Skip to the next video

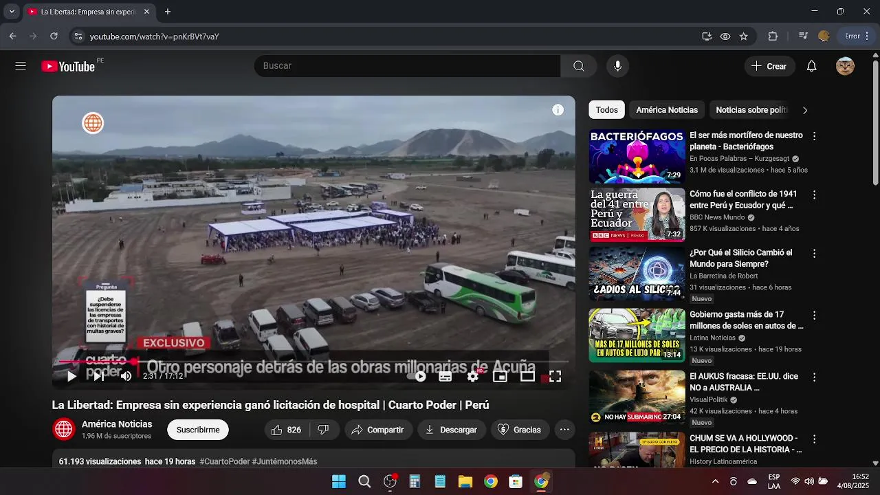point(99,376)
